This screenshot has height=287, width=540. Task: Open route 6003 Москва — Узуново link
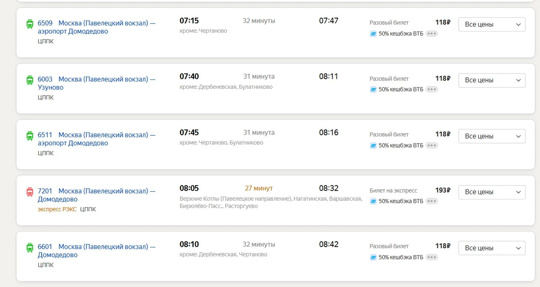click(x=96, y=83)
